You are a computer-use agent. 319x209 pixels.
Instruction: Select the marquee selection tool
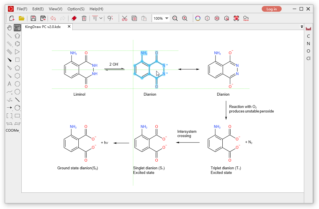click(17, 28)
